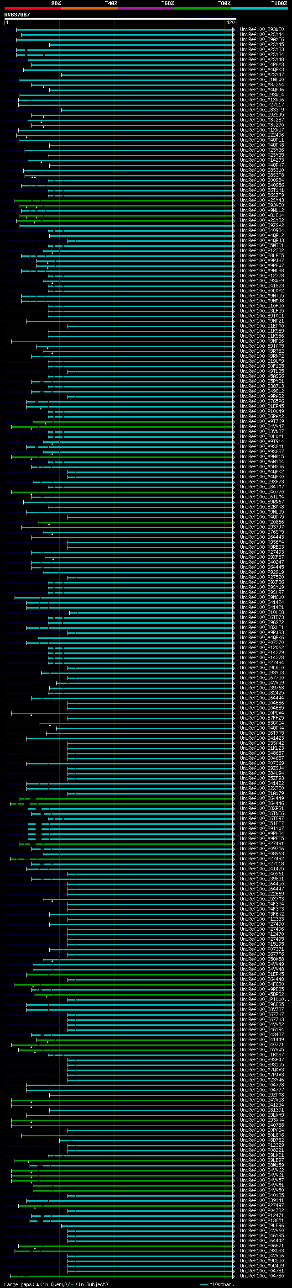Open hit UniRef100_A8J264
The image size is (292, 1288).
click(261, 85)
